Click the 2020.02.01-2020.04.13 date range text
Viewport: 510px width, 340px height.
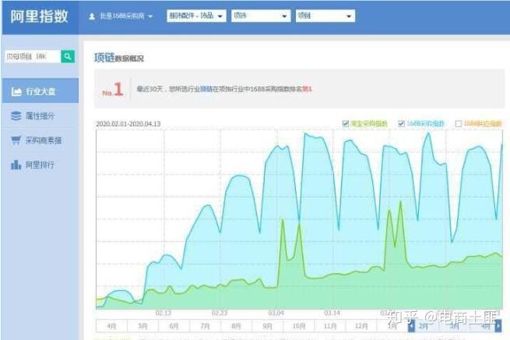click(x=128, y=124)
